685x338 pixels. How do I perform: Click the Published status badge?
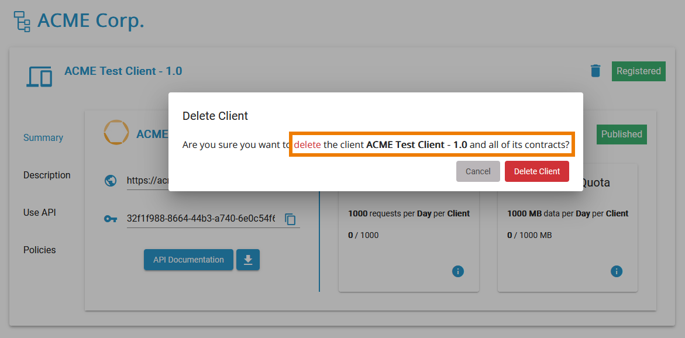(621, 134)
